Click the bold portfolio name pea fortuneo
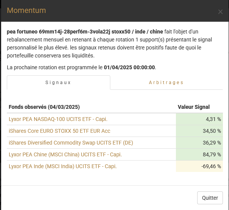The image size is (229, 210). [x=85, y=32]
